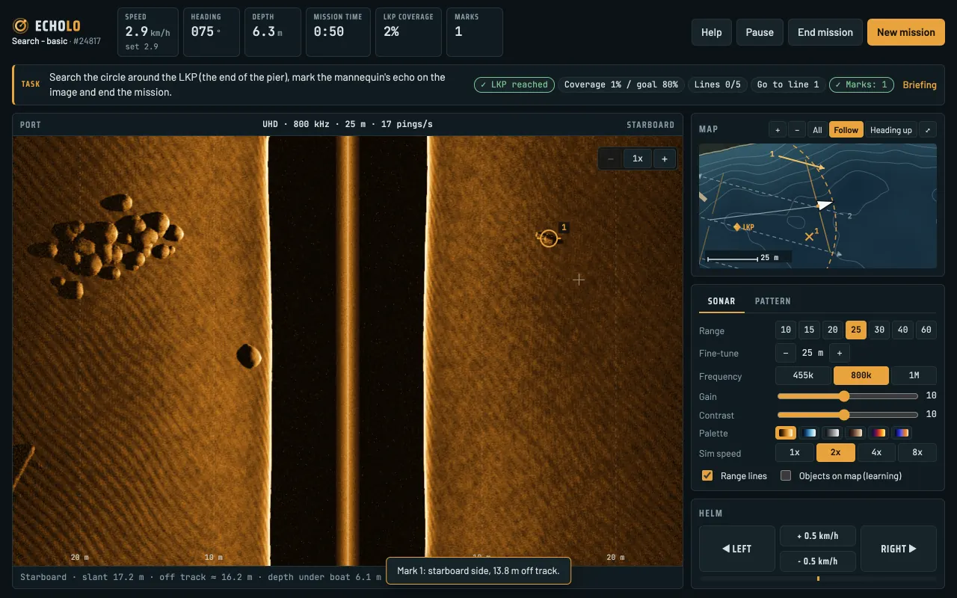Click the LKP diamond marker on map
This screenshot has height=598, width=957.
click(x=737, y=226)
